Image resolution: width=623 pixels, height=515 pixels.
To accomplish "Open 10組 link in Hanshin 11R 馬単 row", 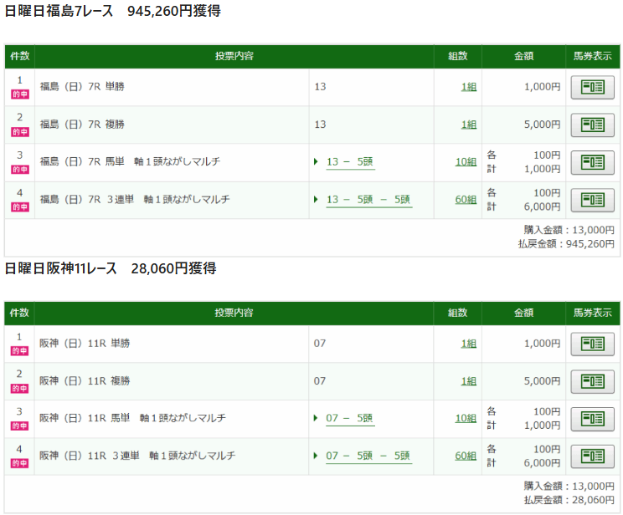I will (466, 418).
